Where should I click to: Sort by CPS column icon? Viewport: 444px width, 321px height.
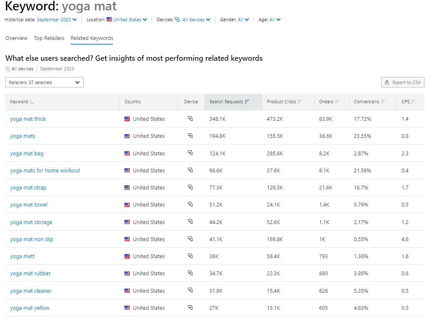(x=414, y=102)
